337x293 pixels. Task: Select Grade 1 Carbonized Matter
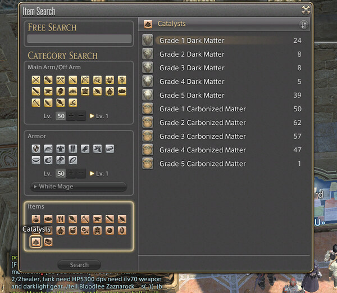click(x=222, y=109)
